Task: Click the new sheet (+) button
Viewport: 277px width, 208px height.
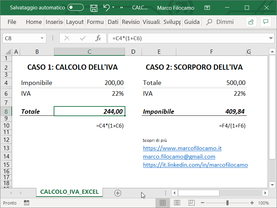Action: click(118, 193)
